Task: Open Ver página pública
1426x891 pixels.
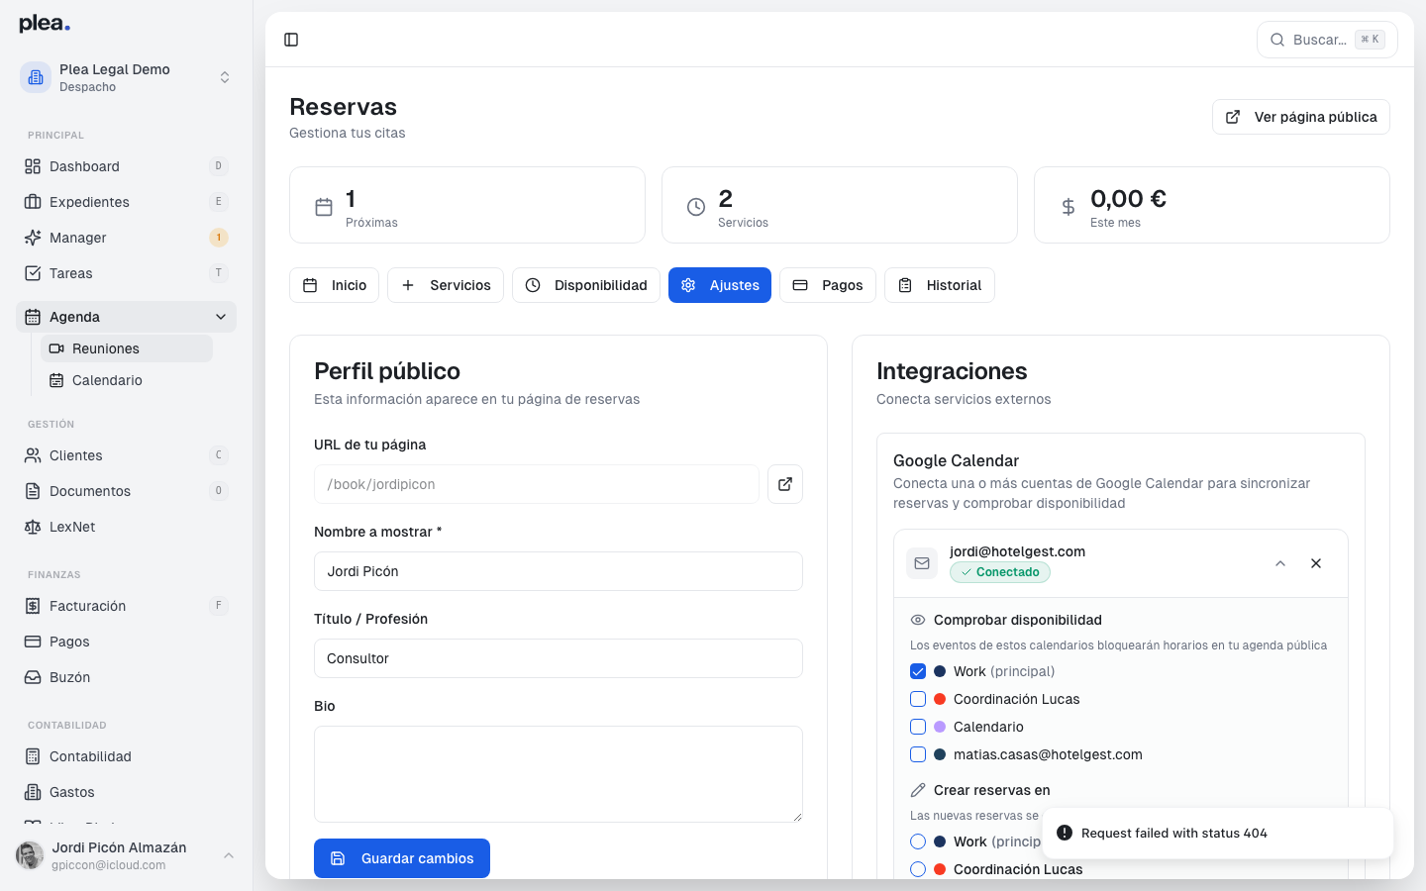Action: point(1300,116)
